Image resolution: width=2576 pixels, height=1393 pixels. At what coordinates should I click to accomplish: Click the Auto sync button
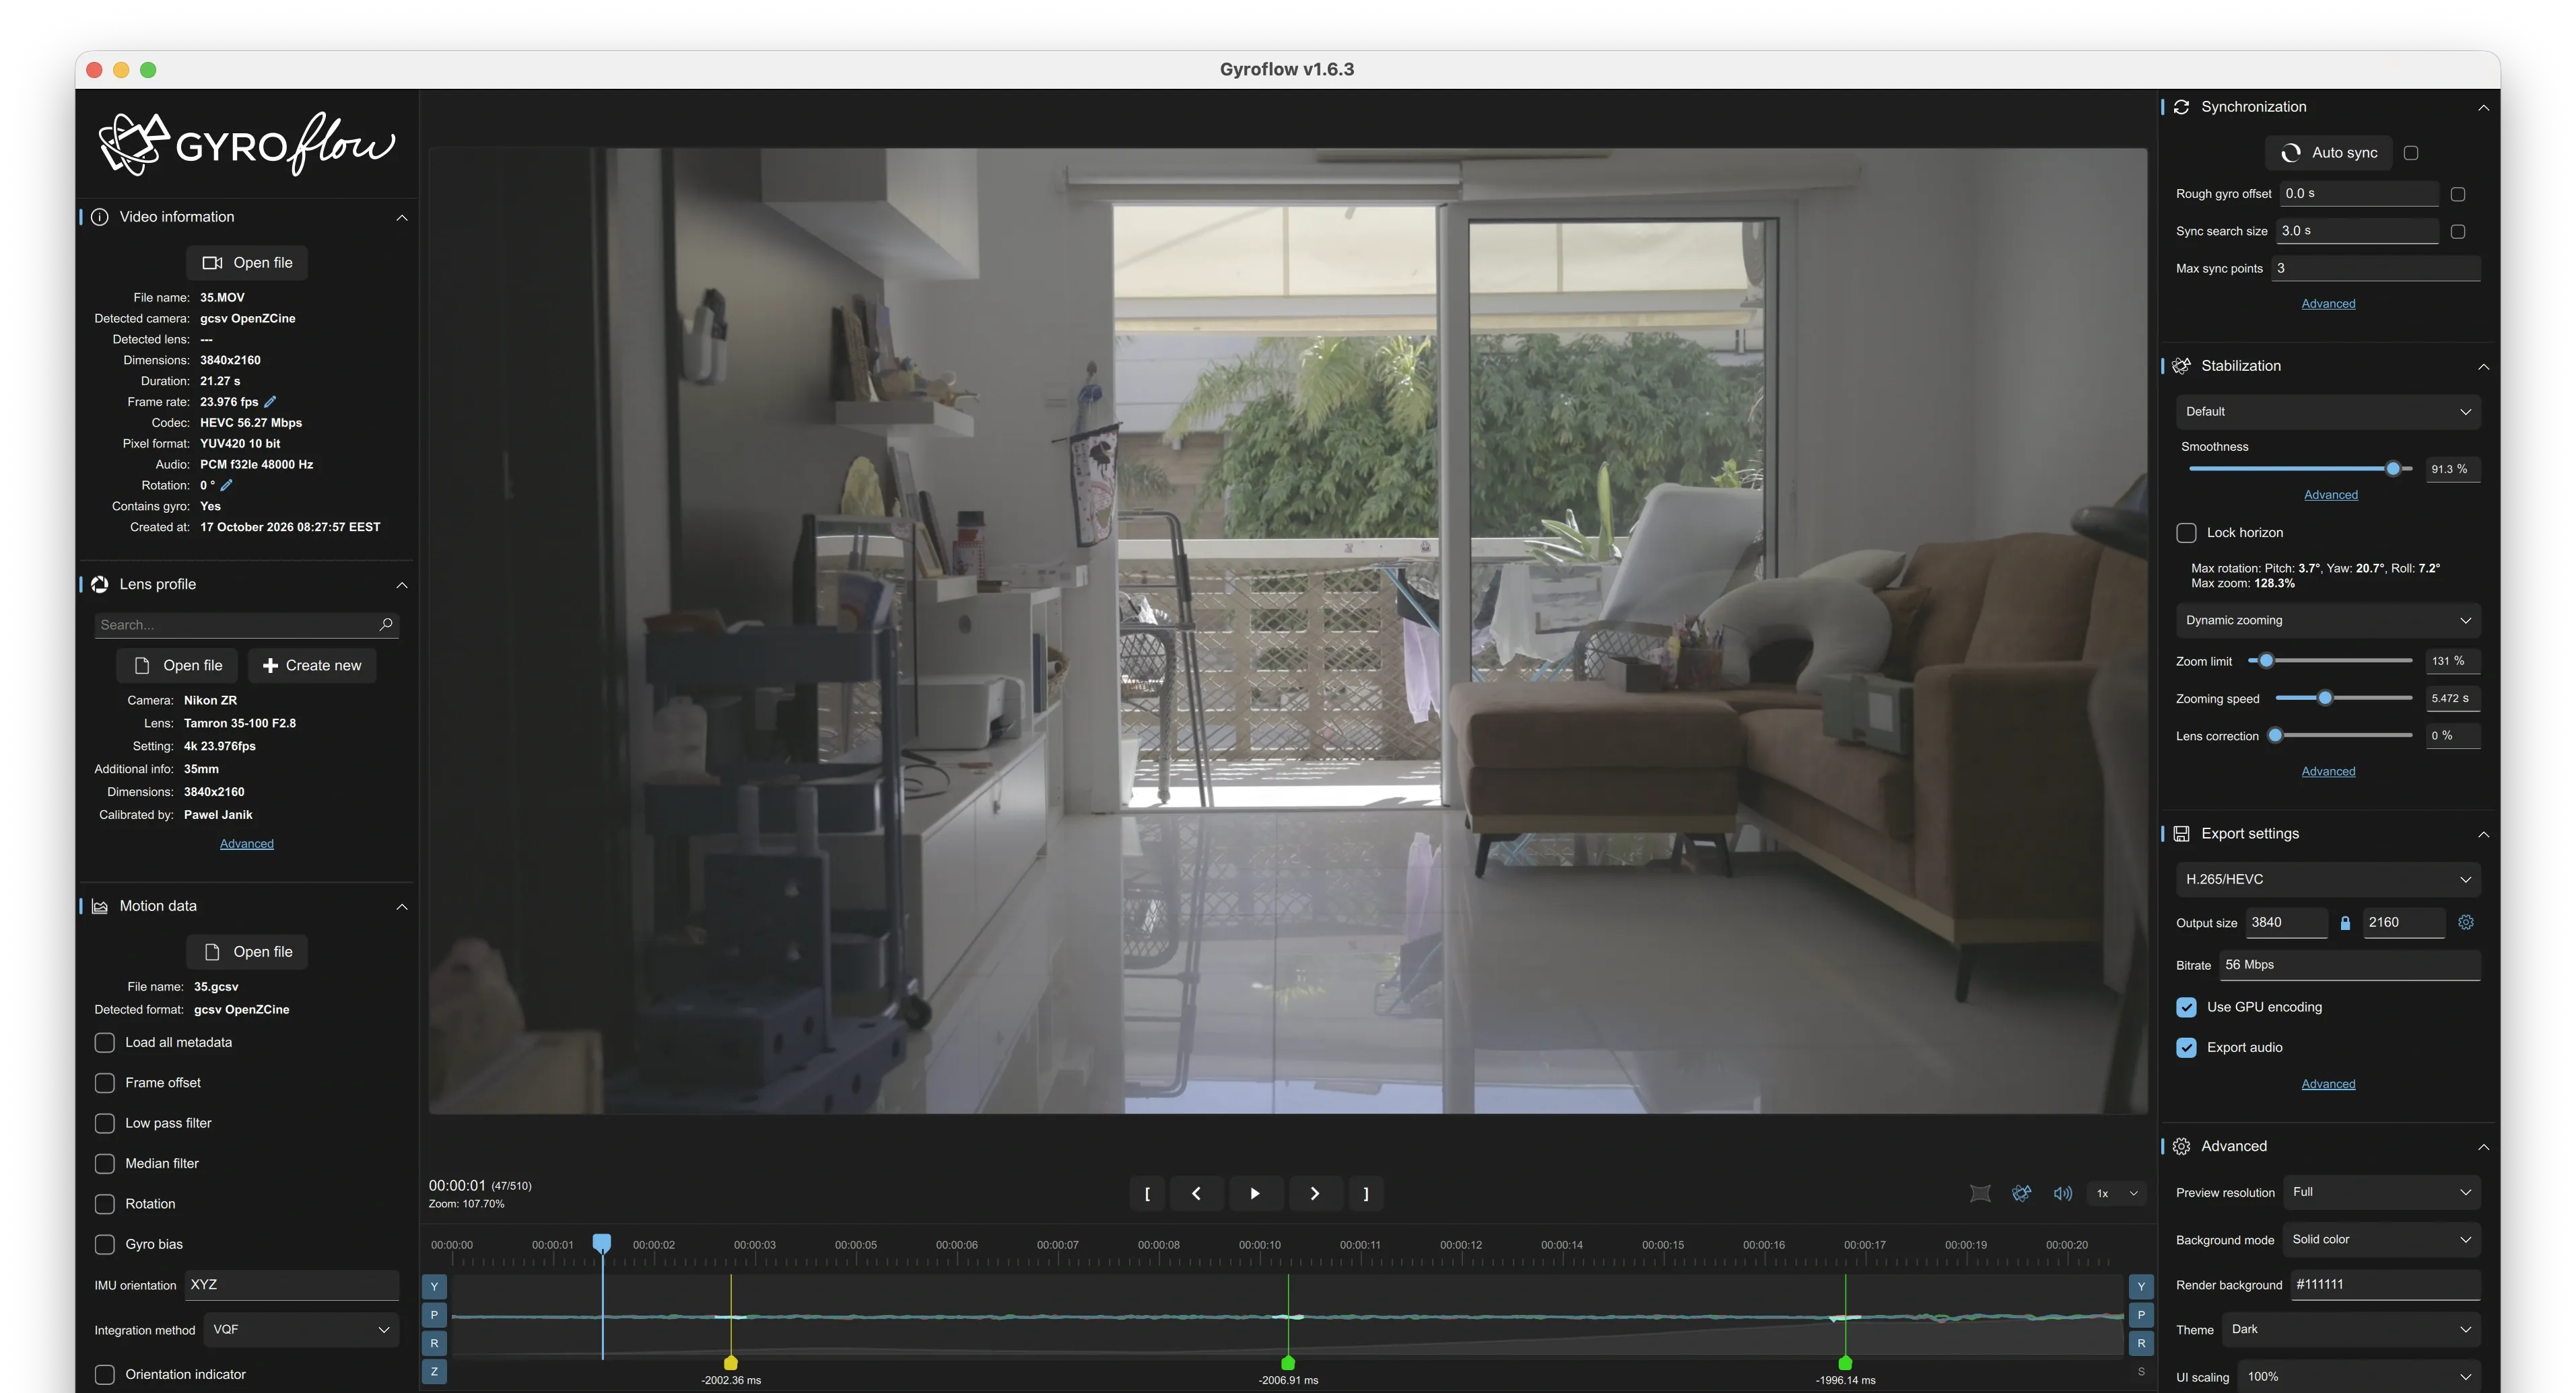click(2329, 153)
